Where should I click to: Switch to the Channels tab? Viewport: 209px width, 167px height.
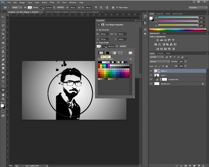(x=160, y=53)
